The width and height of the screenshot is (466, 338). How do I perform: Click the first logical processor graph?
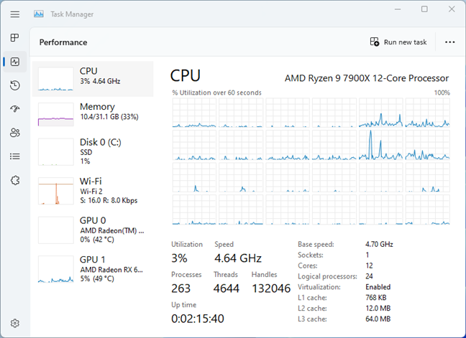coord(194,113)
